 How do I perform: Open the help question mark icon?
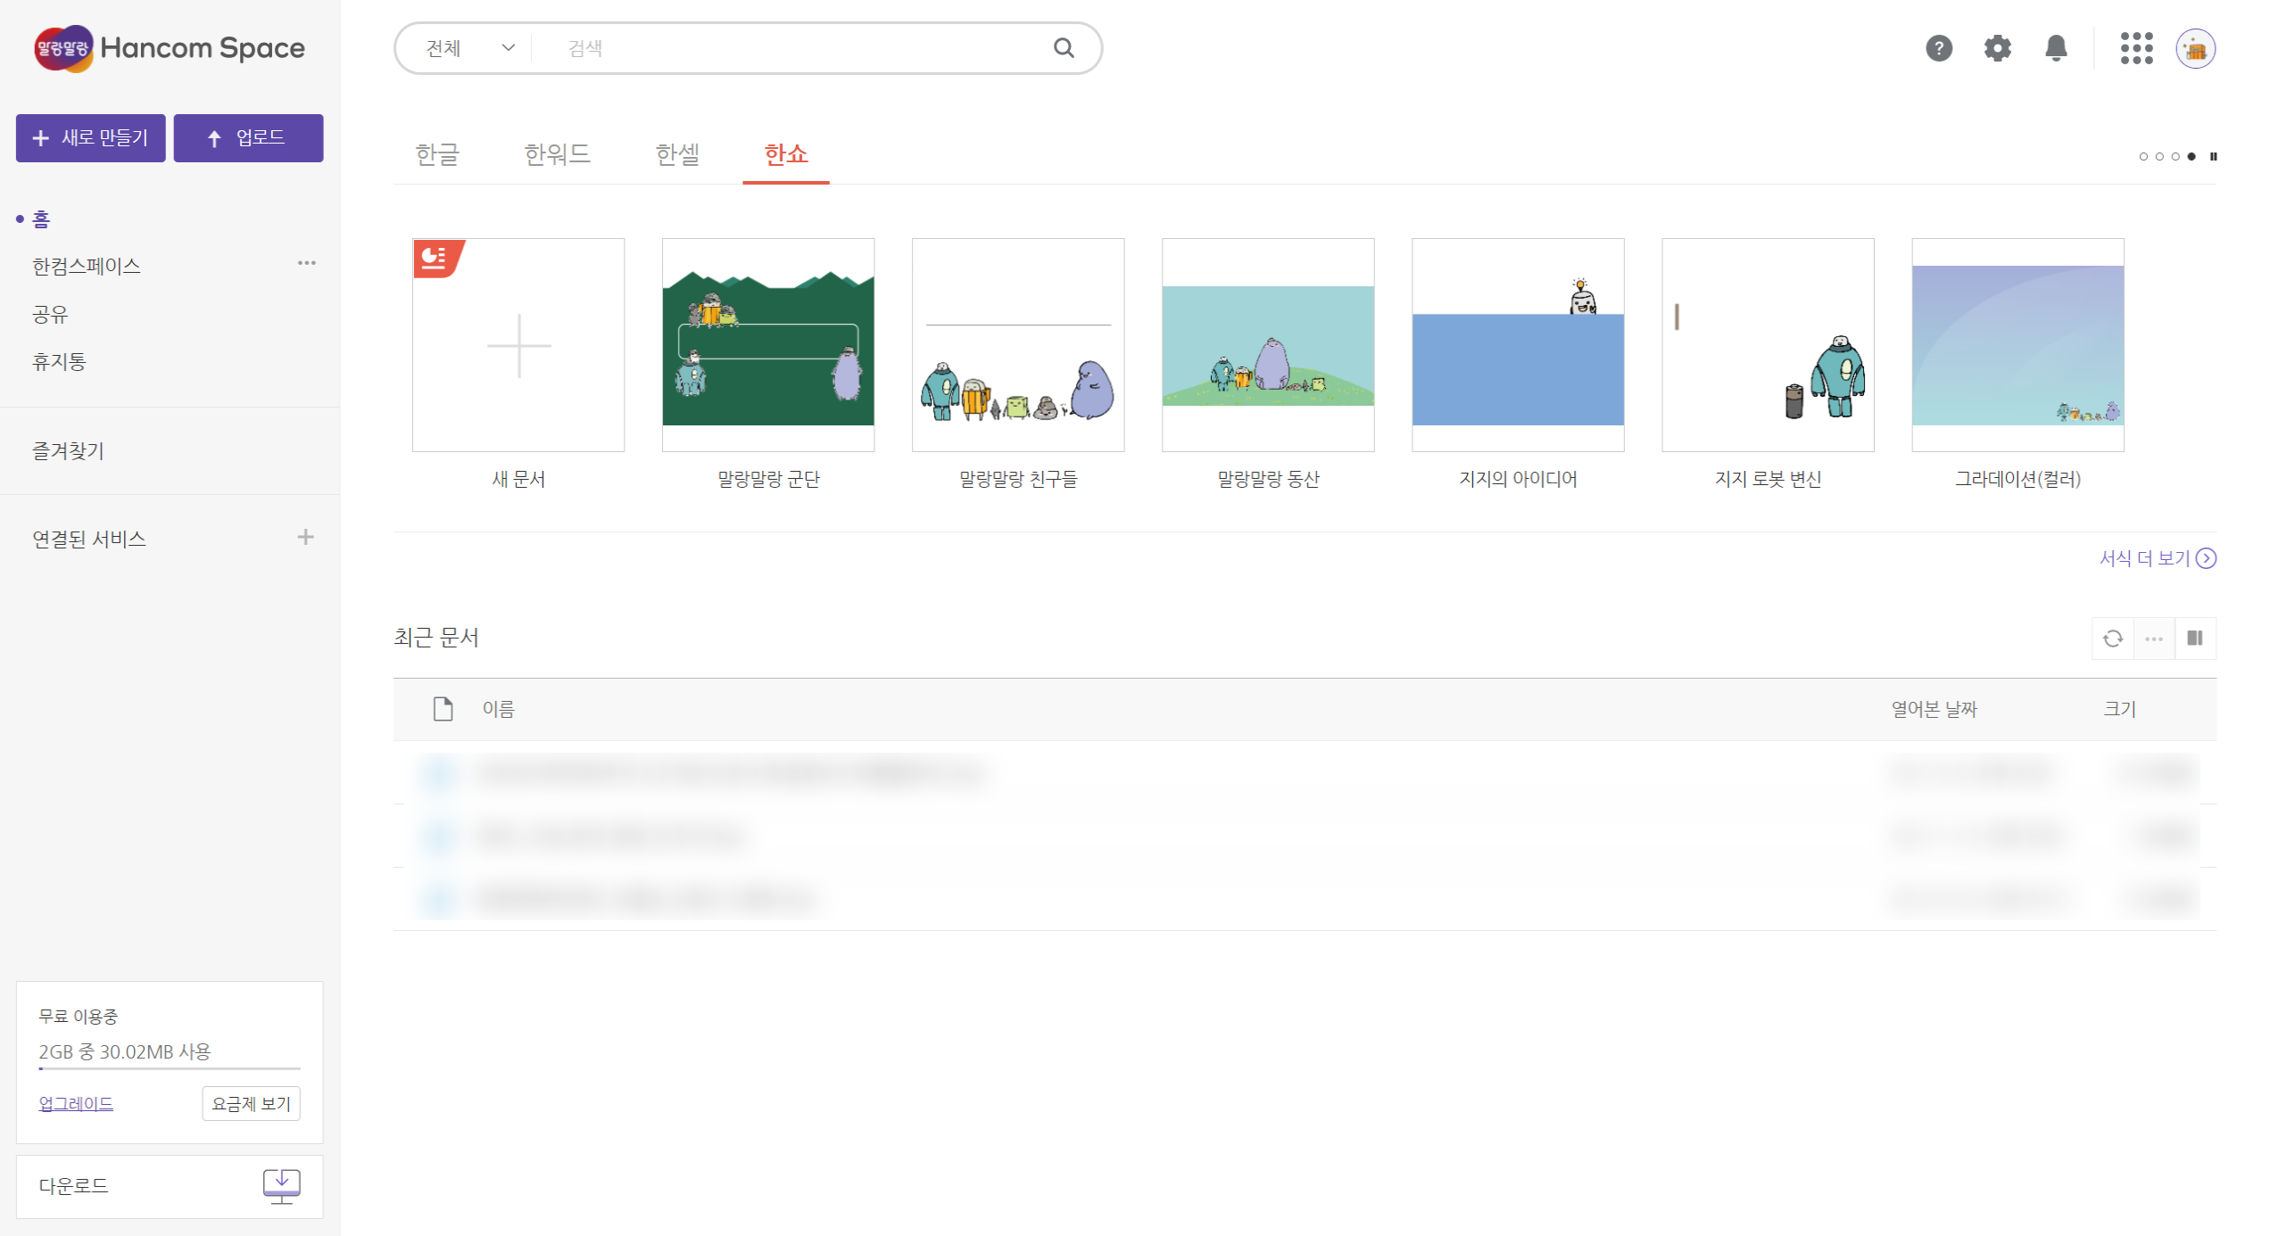pos(1938,48)
